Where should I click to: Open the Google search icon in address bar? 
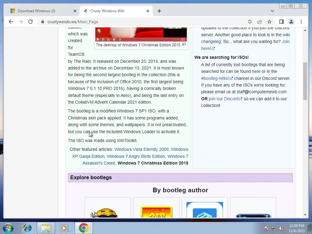pyautogui.click(x=250, y=22)
